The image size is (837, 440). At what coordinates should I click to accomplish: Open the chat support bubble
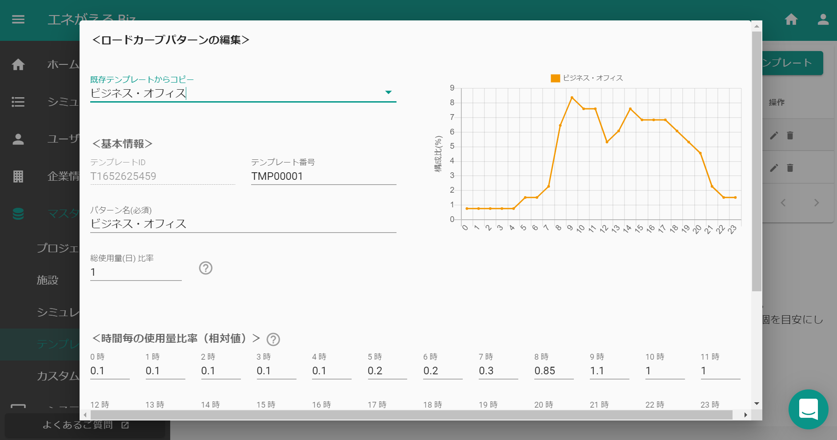pos(808,409)
